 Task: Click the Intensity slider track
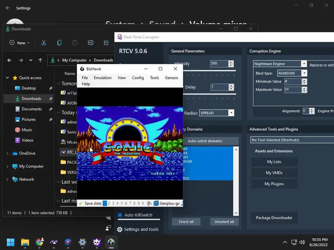(x=209, y=71)
